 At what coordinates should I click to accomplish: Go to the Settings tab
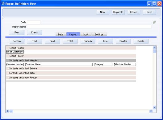click(99, 34)
